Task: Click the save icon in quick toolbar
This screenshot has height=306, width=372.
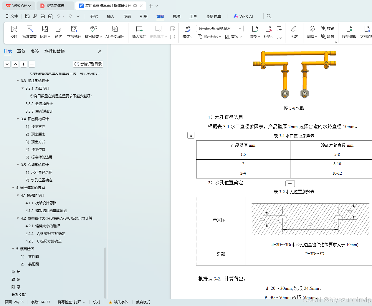Action: pos(27,16)
